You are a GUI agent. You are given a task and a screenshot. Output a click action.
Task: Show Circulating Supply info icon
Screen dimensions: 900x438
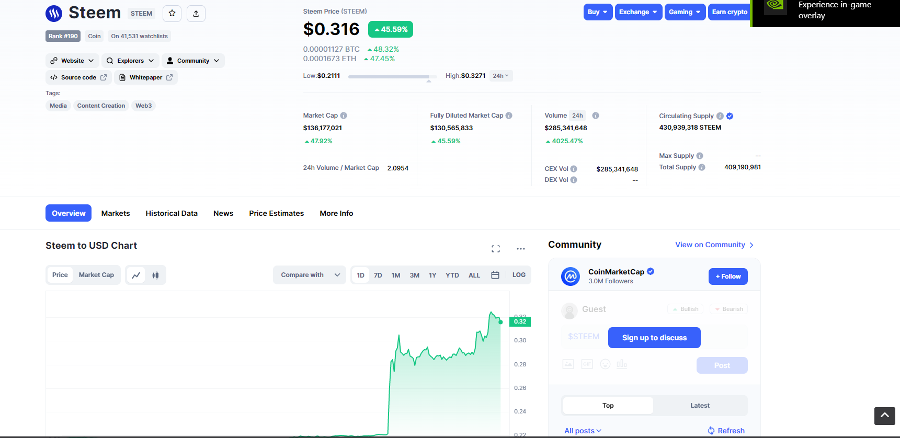click(720, 116)
